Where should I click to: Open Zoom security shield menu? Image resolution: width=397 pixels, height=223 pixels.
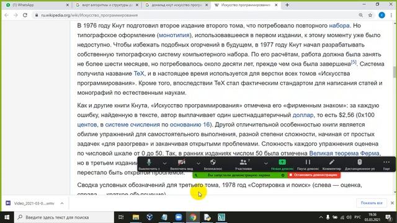pos(213,164)
